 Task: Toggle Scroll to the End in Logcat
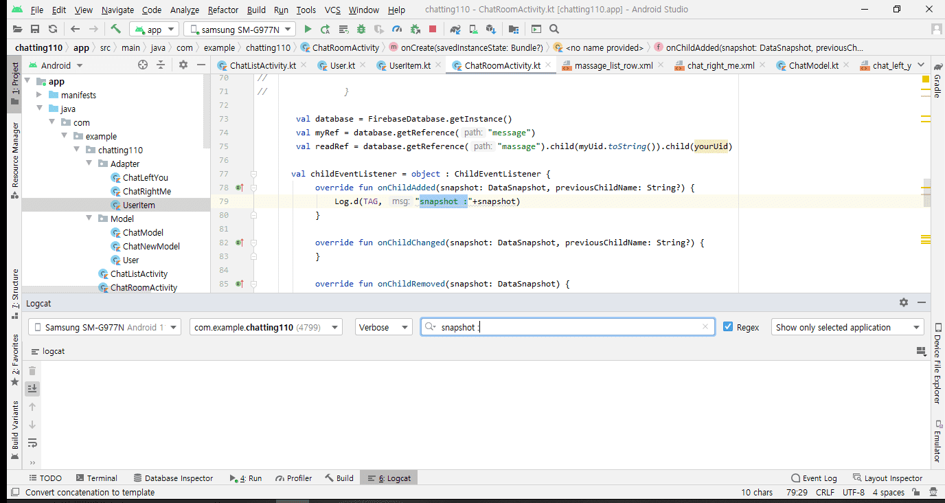(x=32, y=389)
